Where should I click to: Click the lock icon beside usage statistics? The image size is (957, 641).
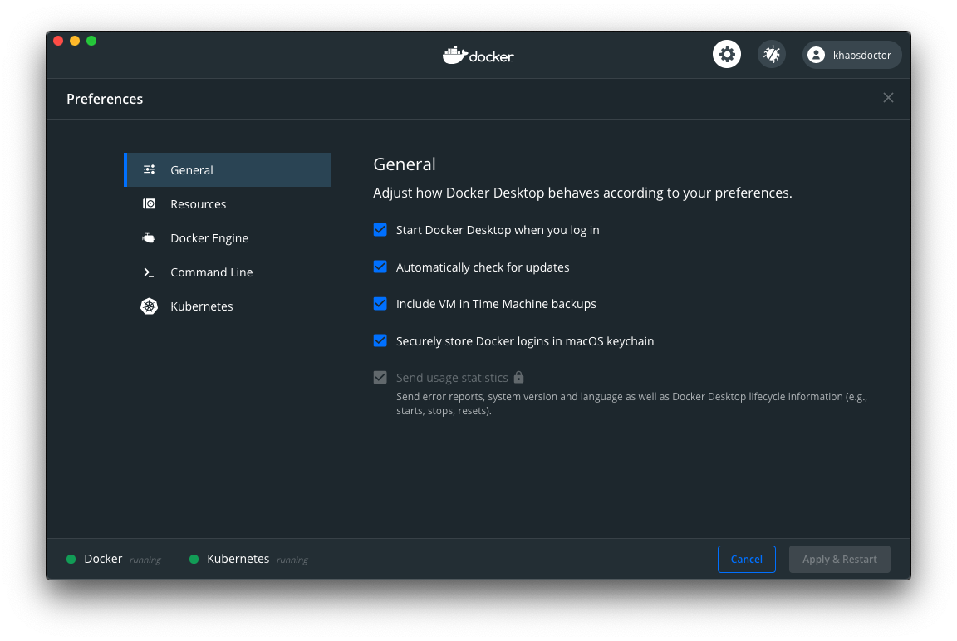click(518, 377)
